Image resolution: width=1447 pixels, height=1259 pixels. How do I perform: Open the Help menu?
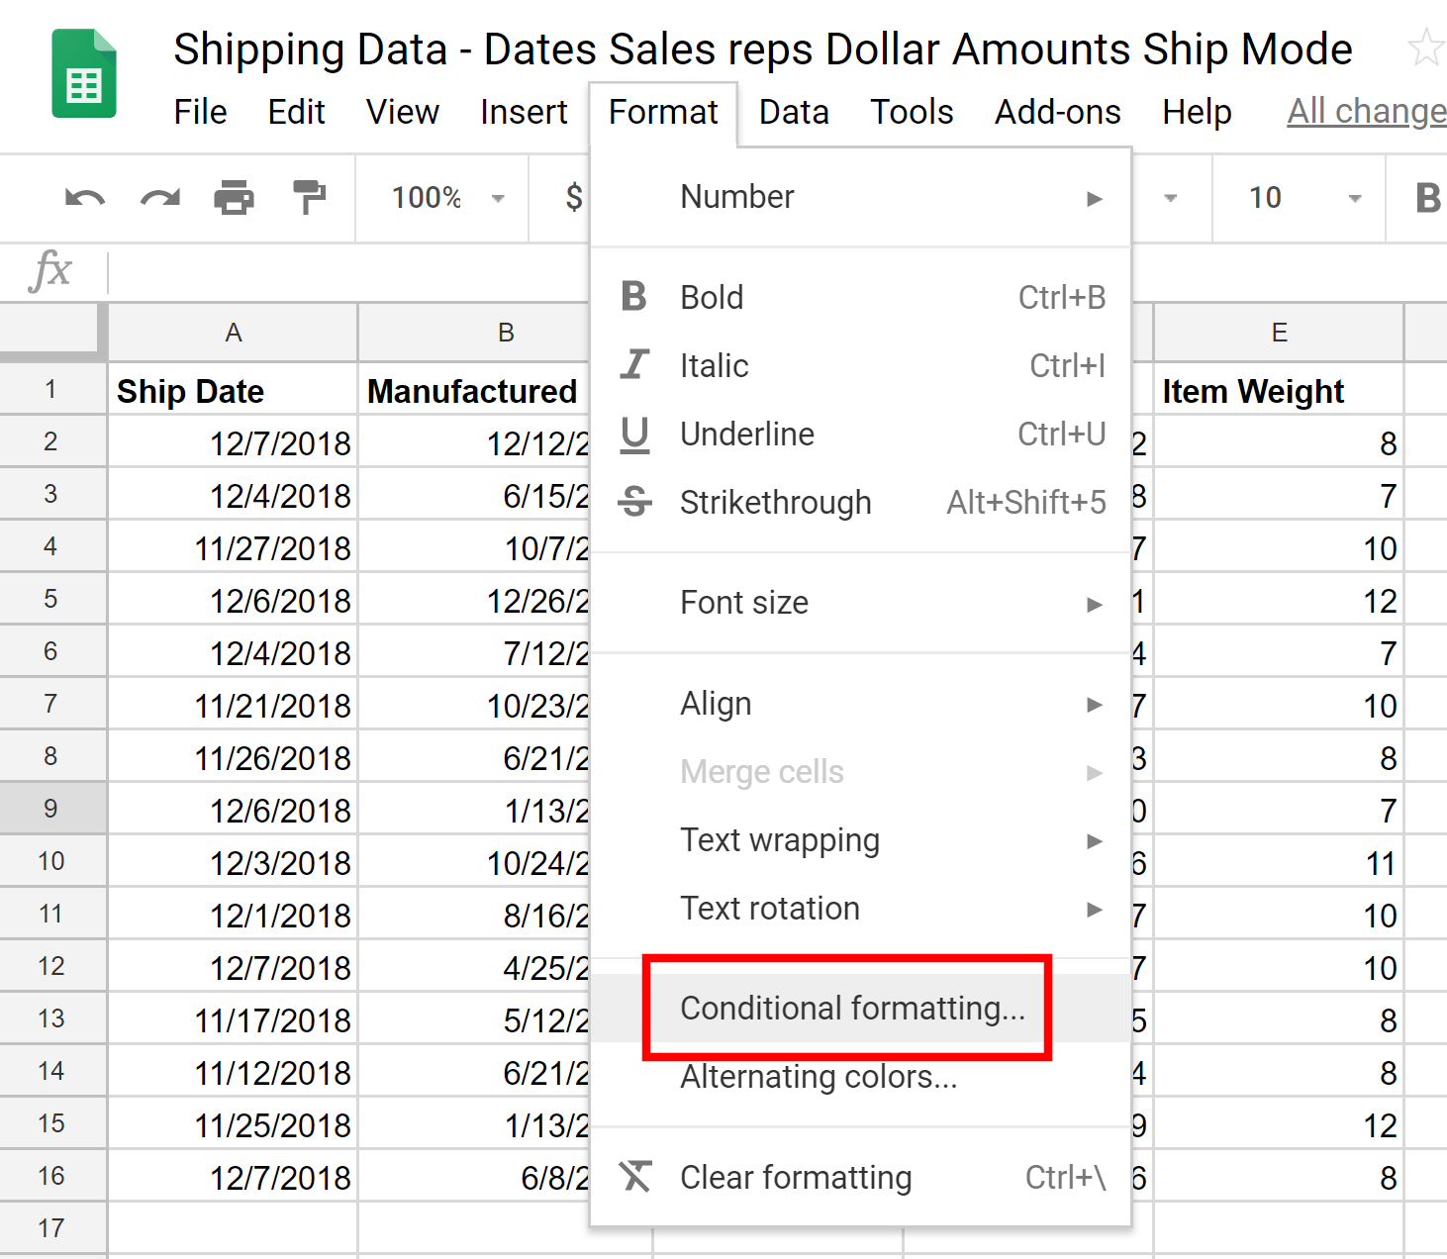point(1197,112)
